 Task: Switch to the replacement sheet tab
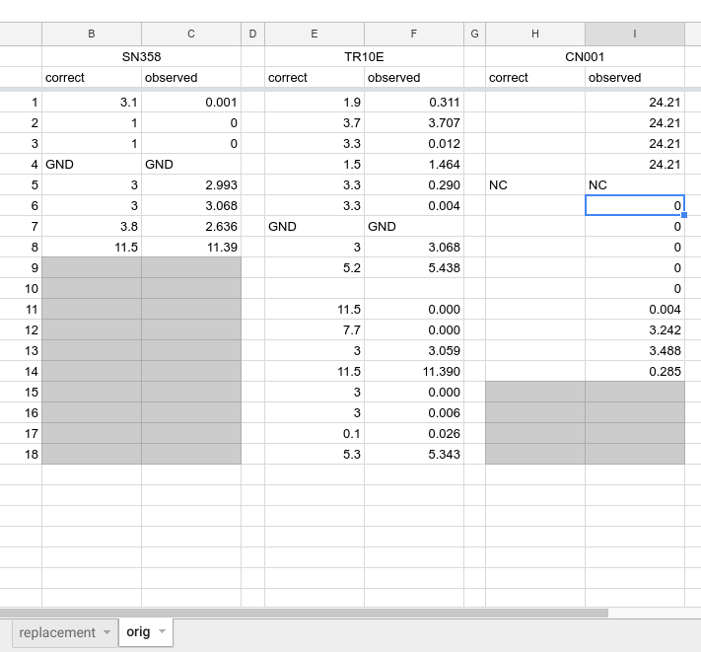(x=57, y=632)
